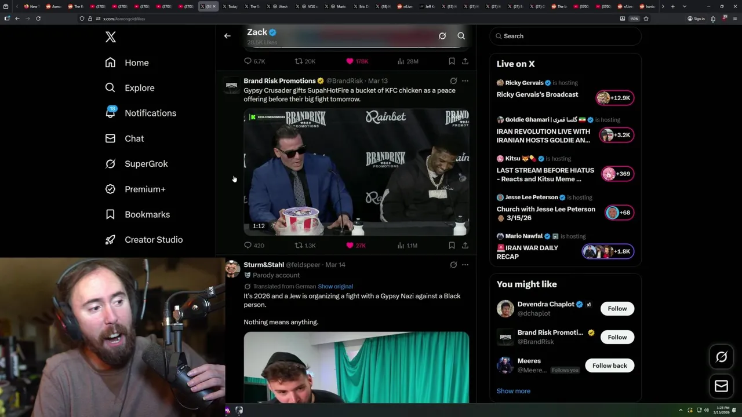The height and width of the screenshot is (417, 742).
Task: Click the Creator Studio rocket icon
Action: coord(110,240)
